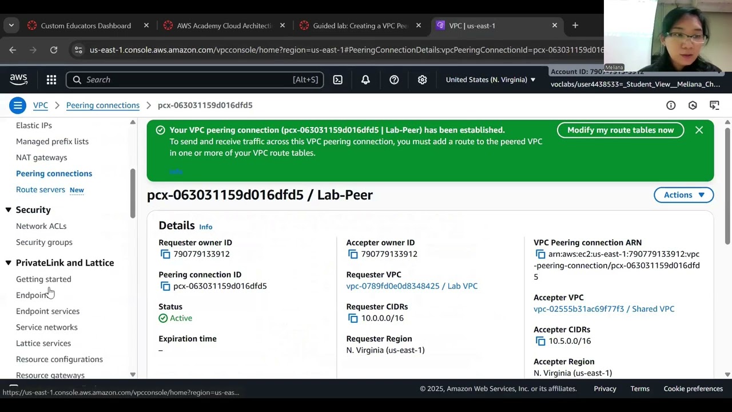Copy the VPC Peering connection ARN
Screen dimensions: 732x412
pos(540,254)
